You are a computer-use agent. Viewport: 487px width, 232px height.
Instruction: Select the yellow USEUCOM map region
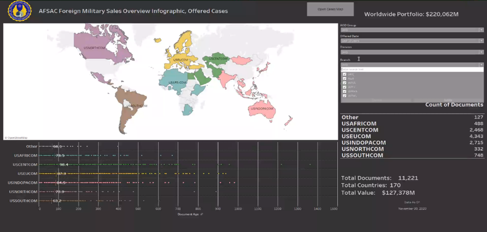coord(180,60)
